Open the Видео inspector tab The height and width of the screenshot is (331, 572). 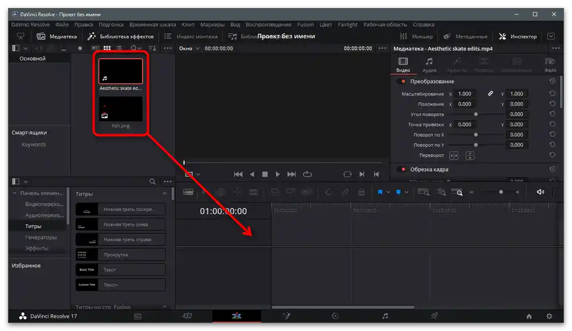[x=403, y=65]
